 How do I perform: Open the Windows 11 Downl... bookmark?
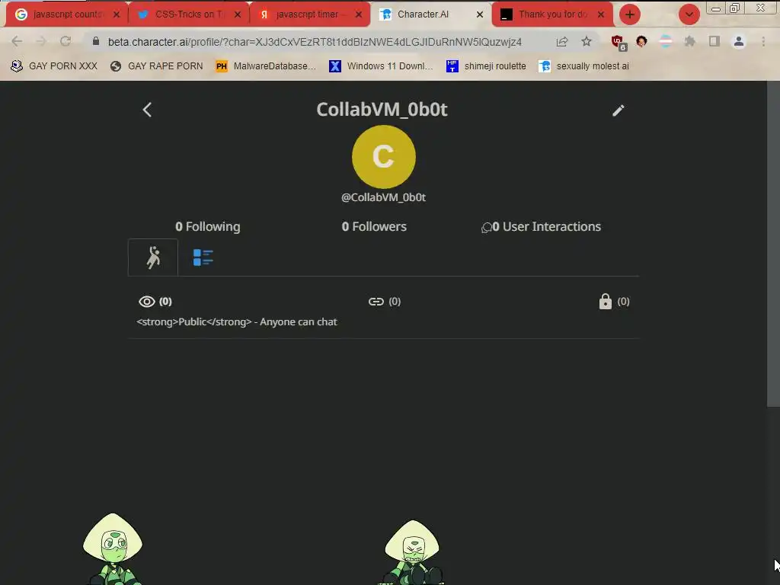(x=381, y=66)
